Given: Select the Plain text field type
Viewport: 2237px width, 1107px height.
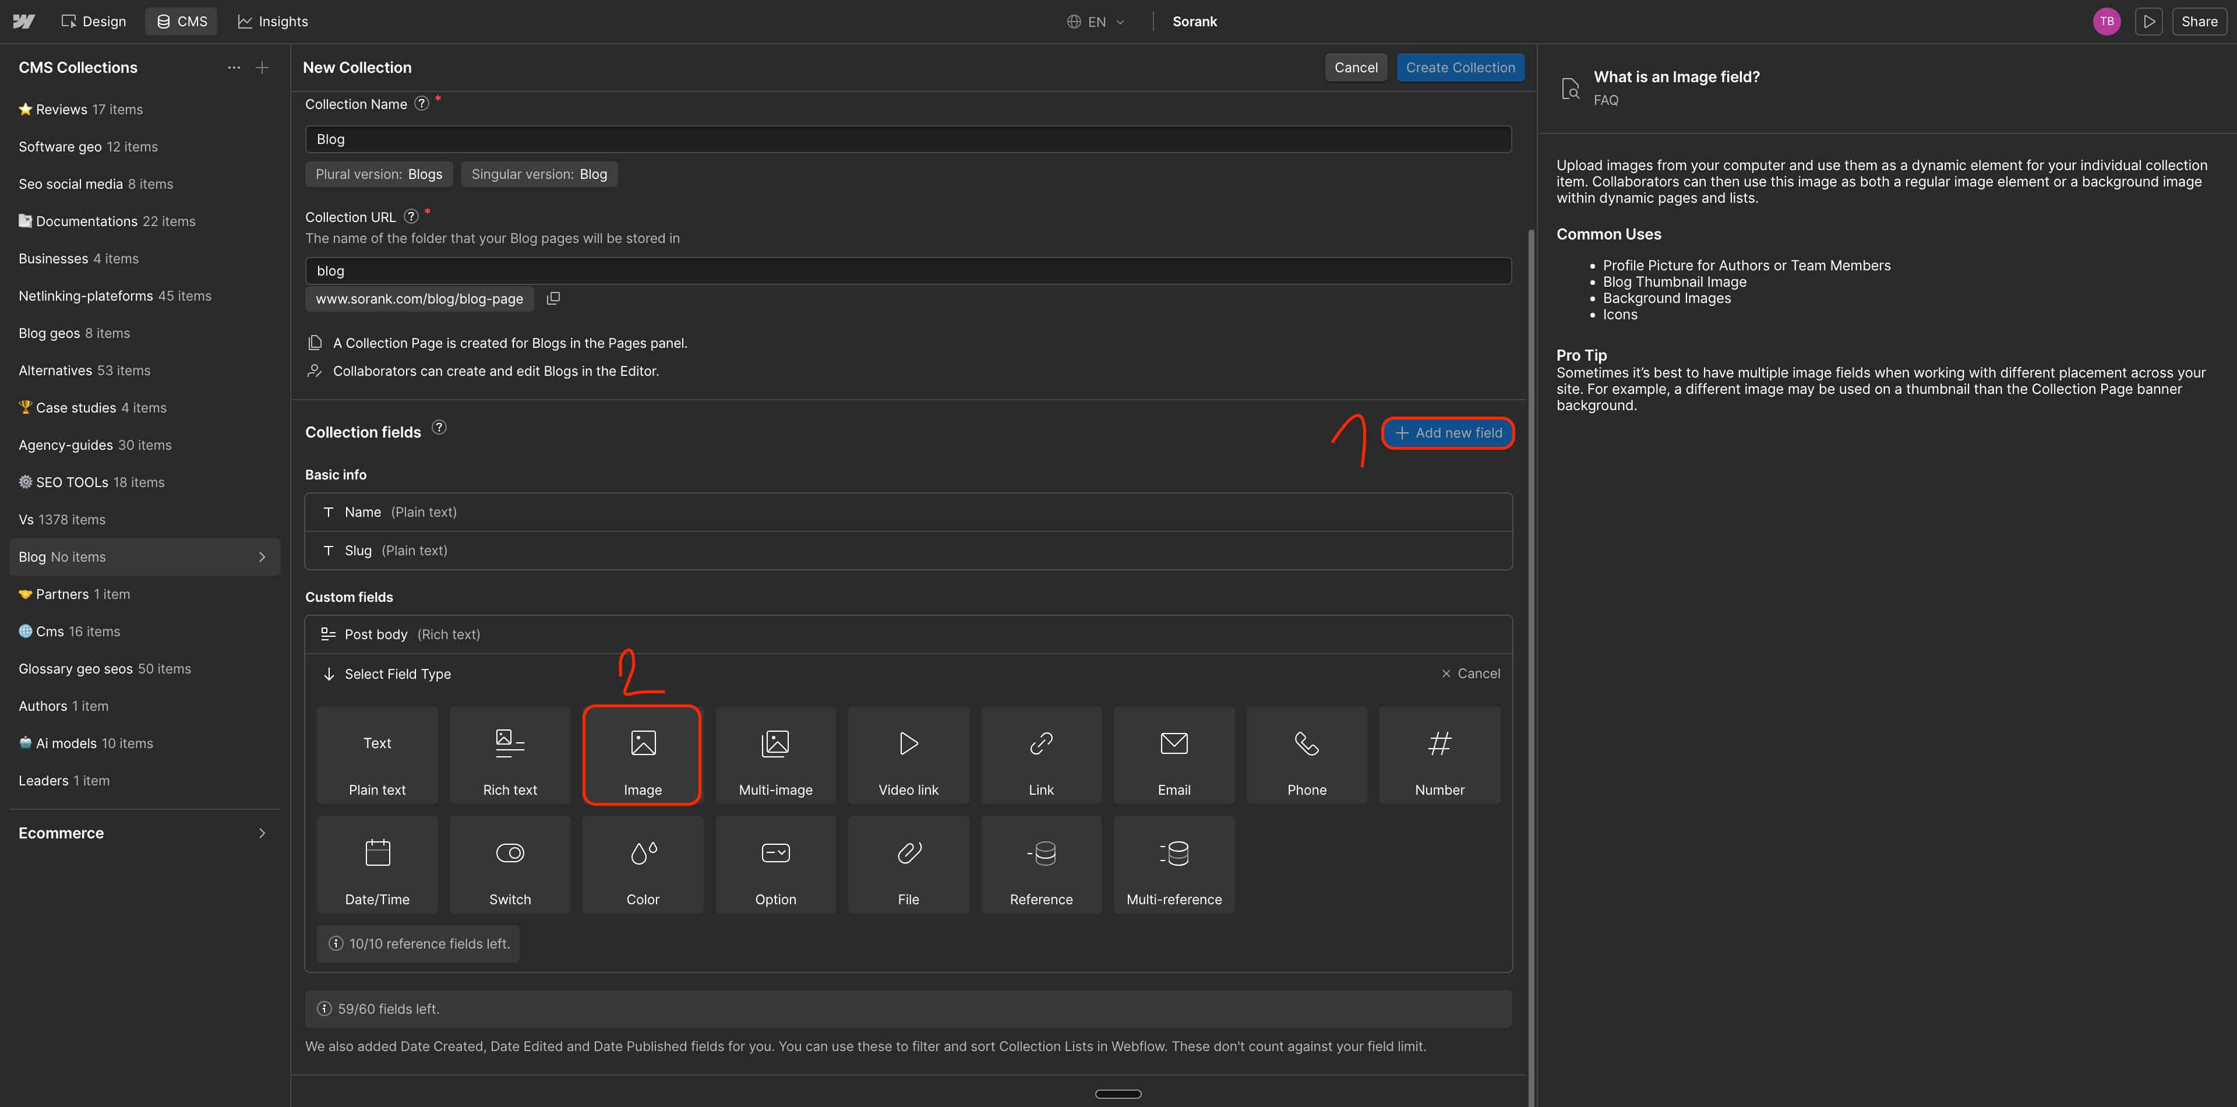Looking at the screenshot, I should [x=377, y=755].
